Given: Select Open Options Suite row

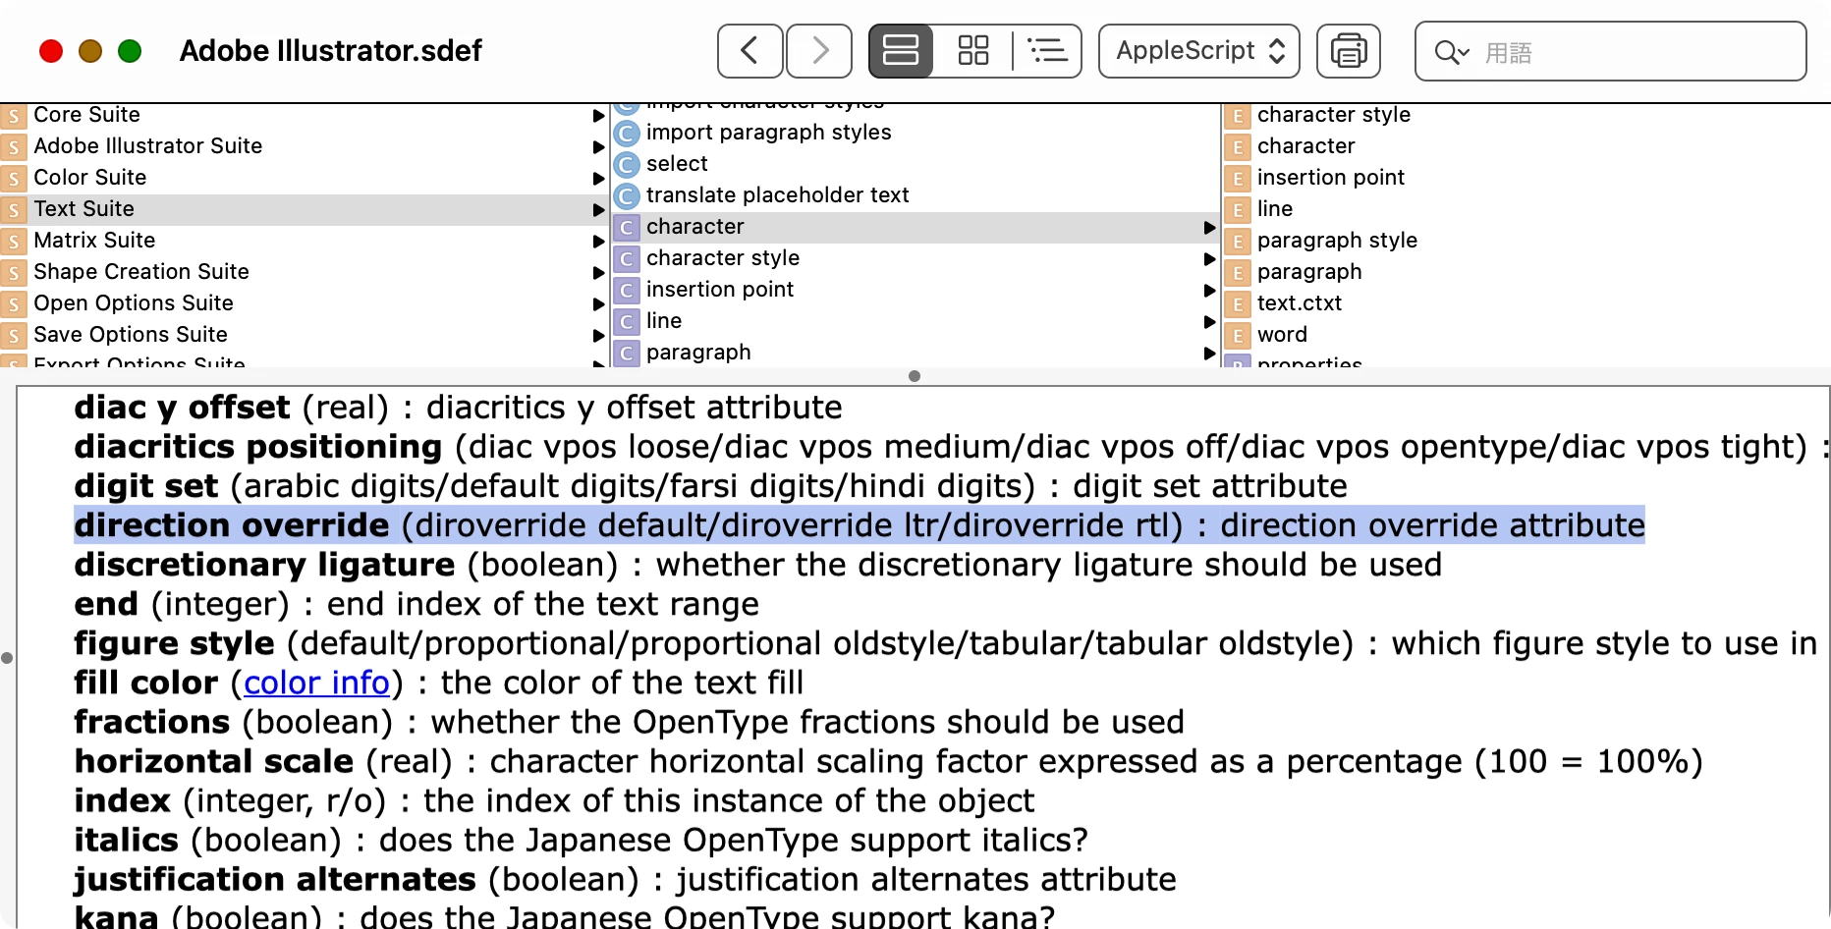Looking at the screenshot, I should [x=303, y=303].
